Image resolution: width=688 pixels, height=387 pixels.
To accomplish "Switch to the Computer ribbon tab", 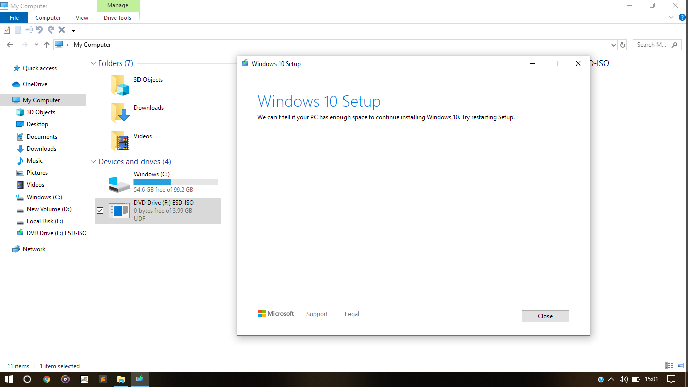I will 48,18.
